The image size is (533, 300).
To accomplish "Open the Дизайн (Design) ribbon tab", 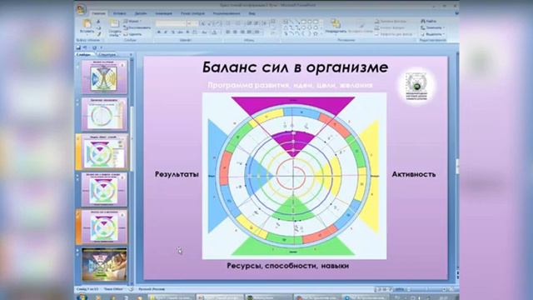I will [141, 13].
